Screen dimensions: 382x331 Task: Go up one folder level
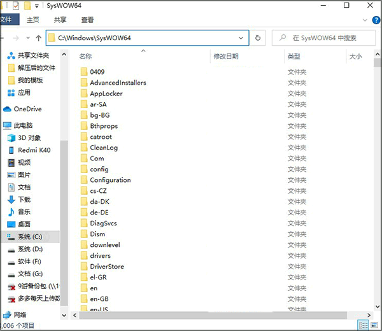[38, 38]
